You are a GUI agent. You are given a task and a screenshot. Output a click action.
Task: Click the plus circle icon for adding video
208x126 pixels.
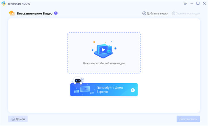[x=144, y=13]
